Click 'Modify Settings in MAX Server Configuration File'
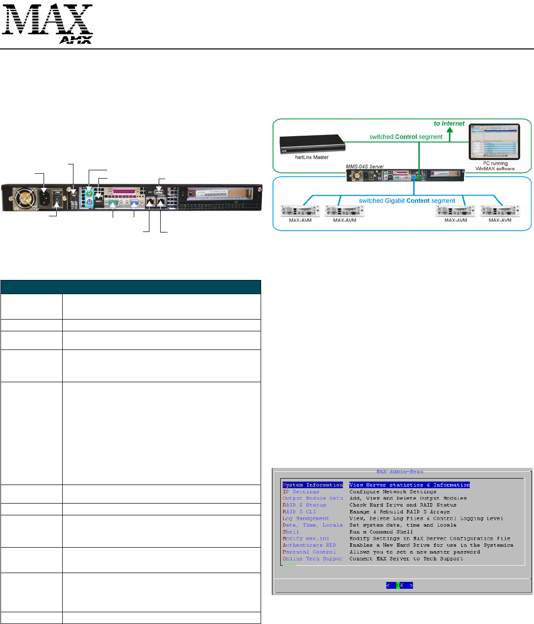The width and height of the screenshot is (534, 624). (430, 538)
